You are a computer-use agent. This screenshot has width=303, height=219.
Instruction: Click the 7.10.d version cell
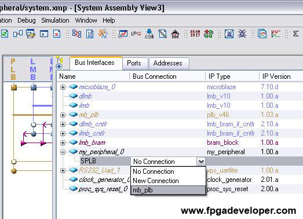coord(269,87)
